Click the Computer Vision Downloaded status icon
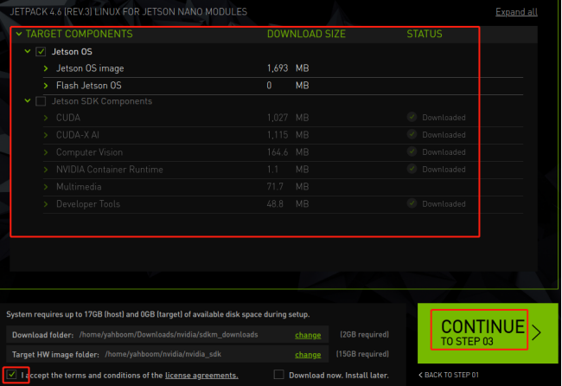The image size is (562, 386). point(412,151)
